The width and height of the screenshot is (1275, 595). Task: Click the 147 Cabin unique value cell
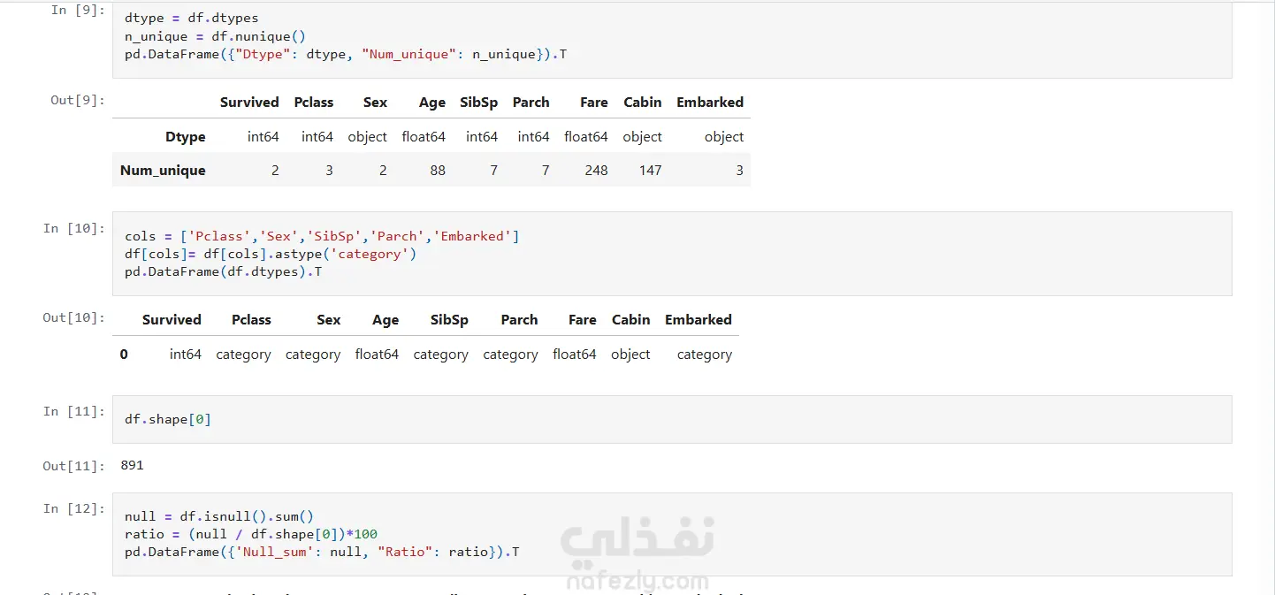click(650, 171)
